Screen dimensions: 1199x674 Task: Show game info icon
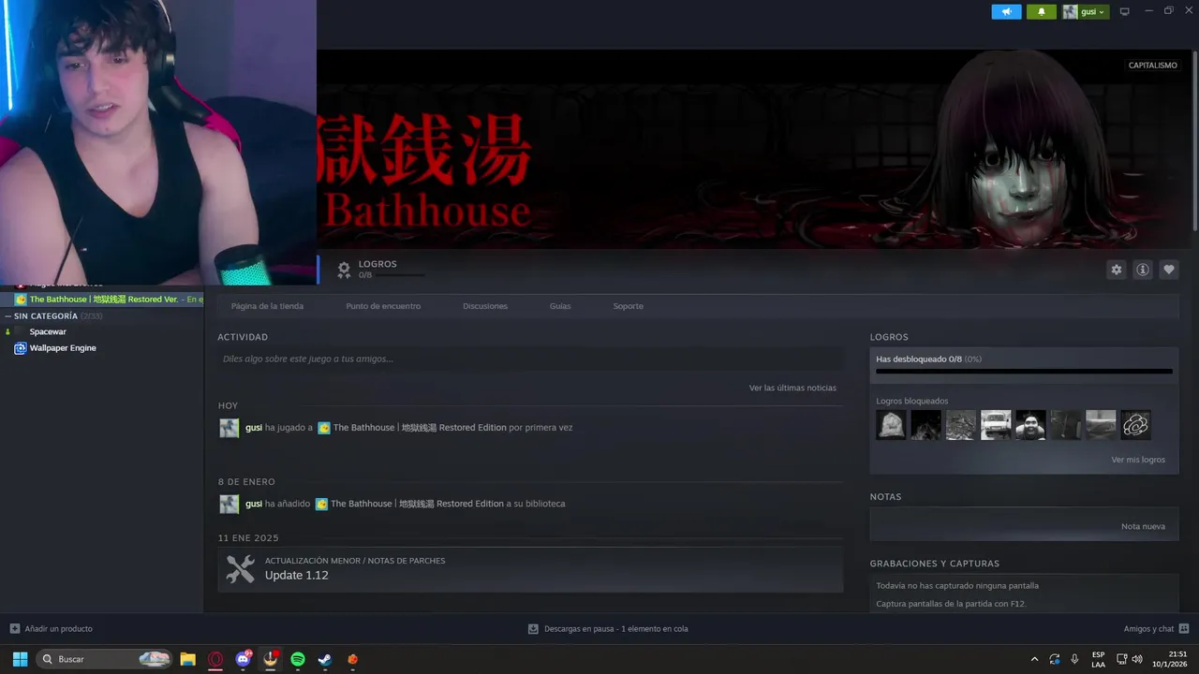pos(1143,270)
